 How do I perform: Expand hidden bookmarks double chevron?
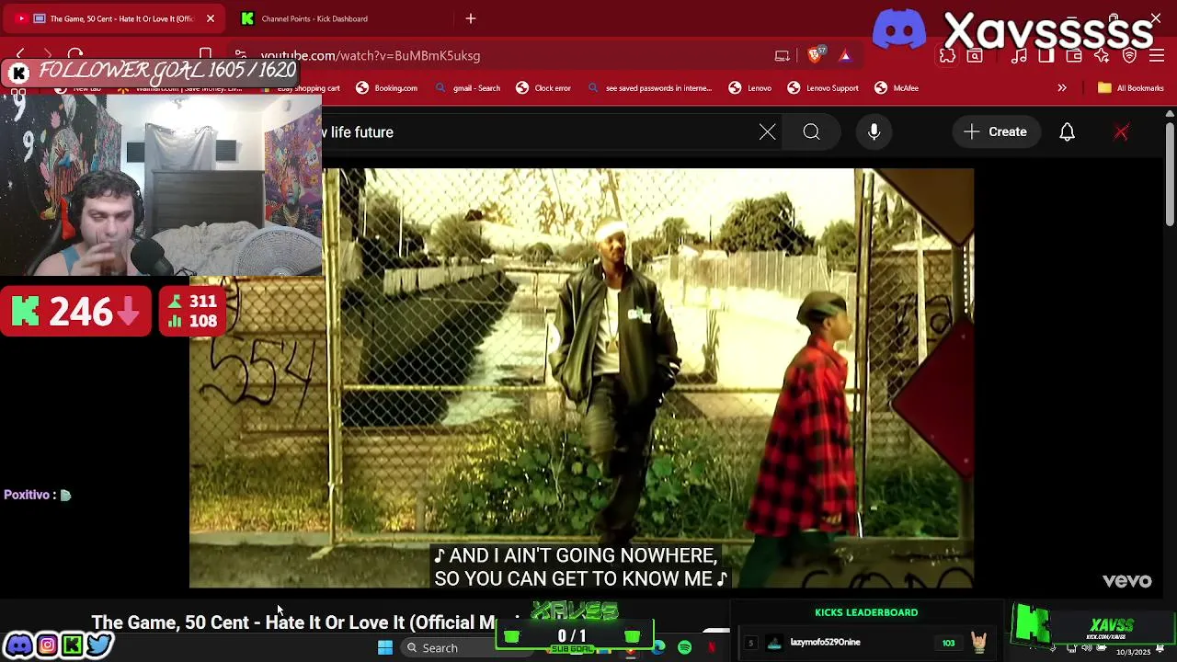coord(1062,88)
